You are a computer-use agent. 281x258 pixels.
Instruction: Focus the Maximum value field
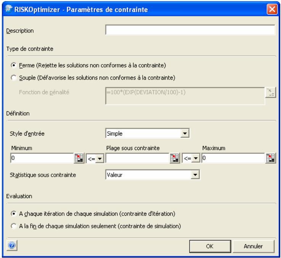click(233, 158)
